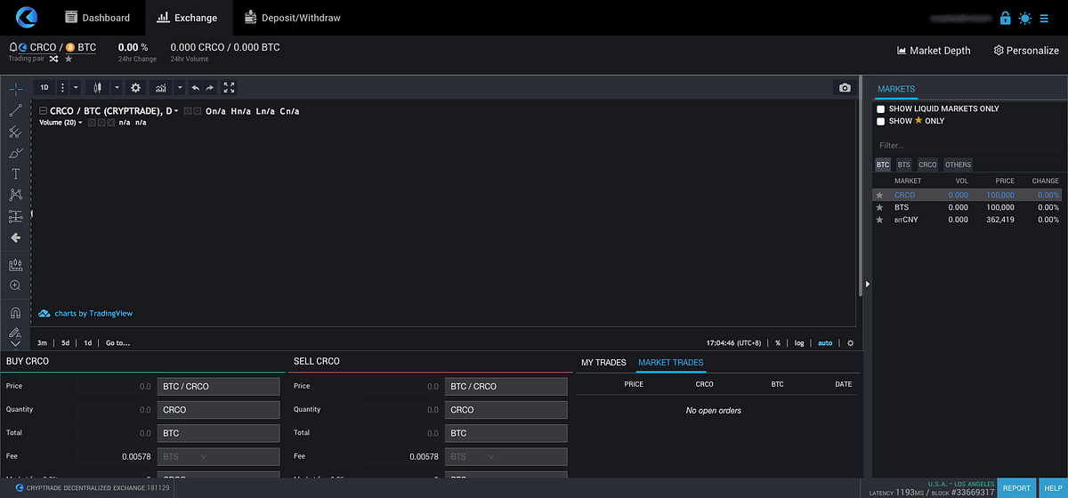Click the candlestick chart style icon
Image resolution: width=1068 pixels, height=498 pixels.
pos(97,88)
